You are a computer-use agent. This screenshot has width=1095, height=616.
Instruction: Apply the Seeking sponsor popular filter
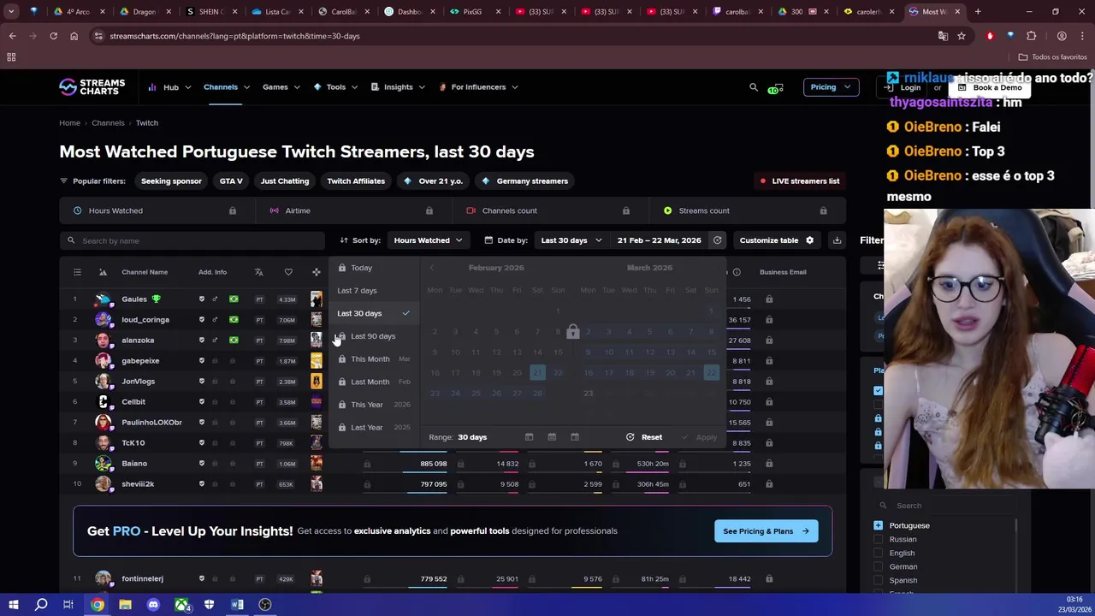coord(171,181)
